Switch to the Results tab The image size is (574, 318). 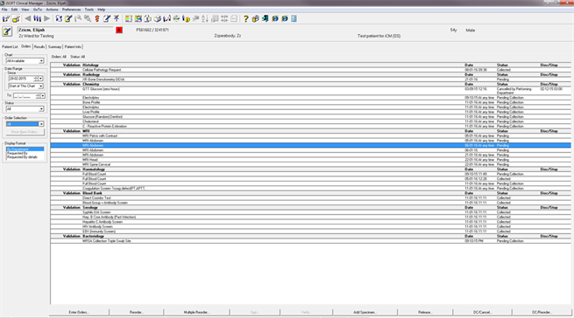[x=39, y=46]
